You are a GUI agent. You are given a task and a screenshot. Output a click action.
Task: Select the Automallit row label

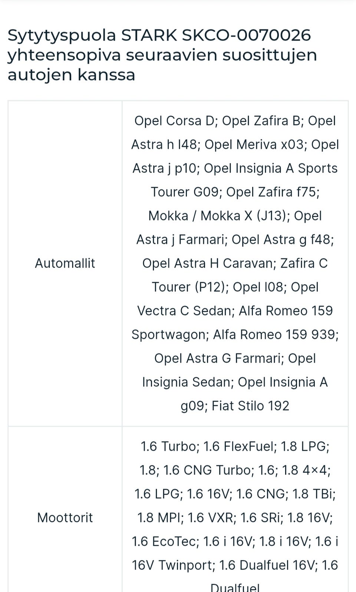[x=65, y=263]
